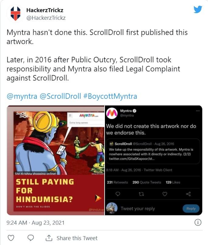Image resolution: width=208 pixels, height=245 pixels.
Task: Open the HackerzTrickz profile avatar
Action: tap(15, 14)
